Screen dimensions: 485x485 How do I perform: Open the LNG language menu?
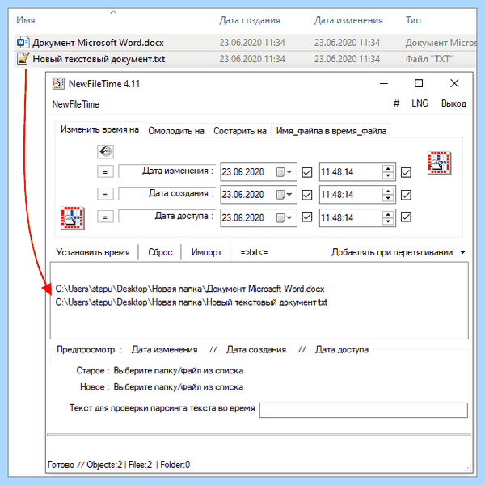click(420, 103)
